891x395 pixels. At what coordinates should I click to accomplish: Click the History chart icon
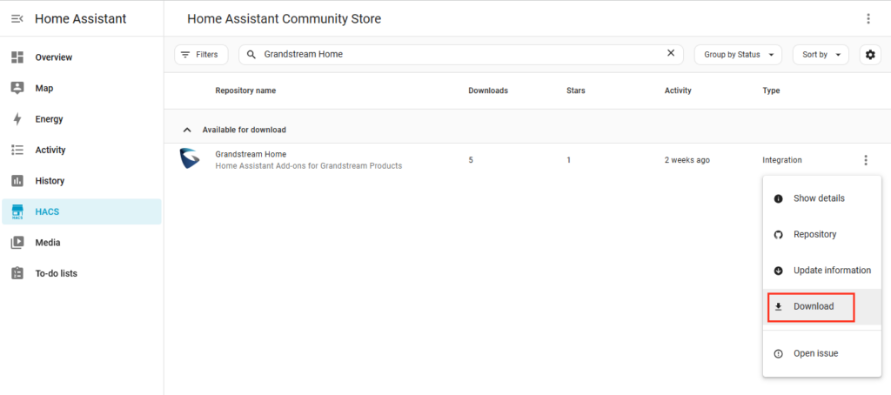click(17, 181)
